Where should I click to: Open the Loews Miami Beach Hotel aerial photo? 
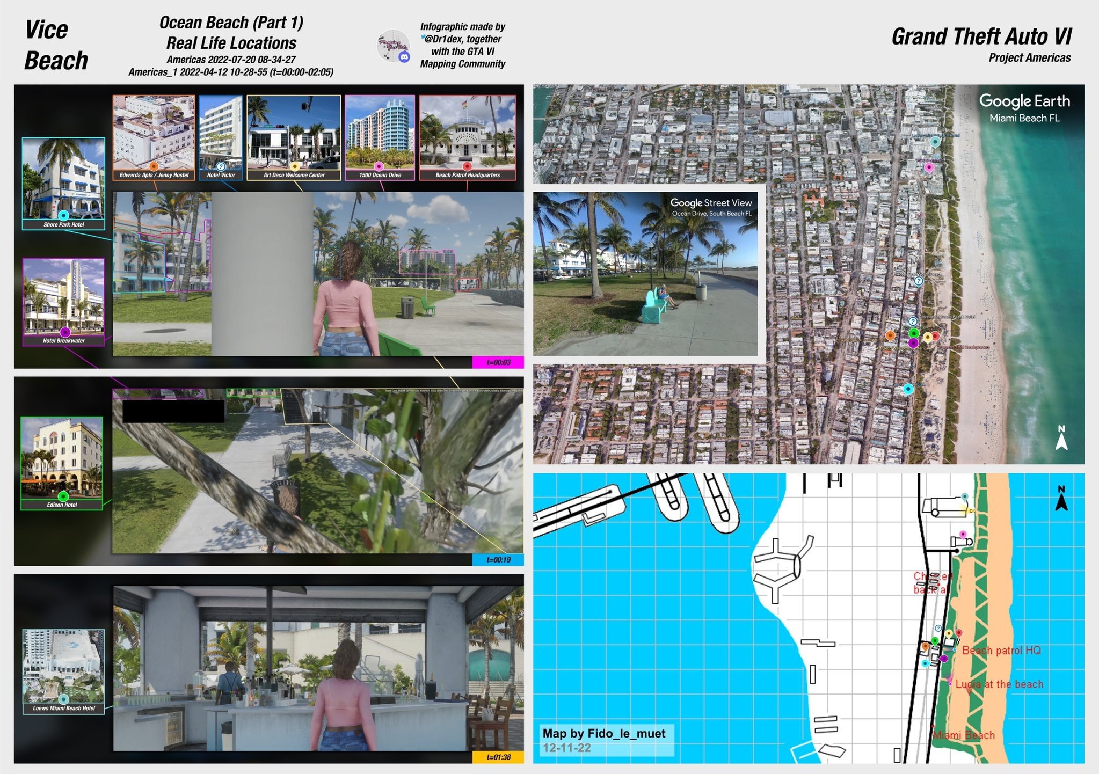(63, 667)
